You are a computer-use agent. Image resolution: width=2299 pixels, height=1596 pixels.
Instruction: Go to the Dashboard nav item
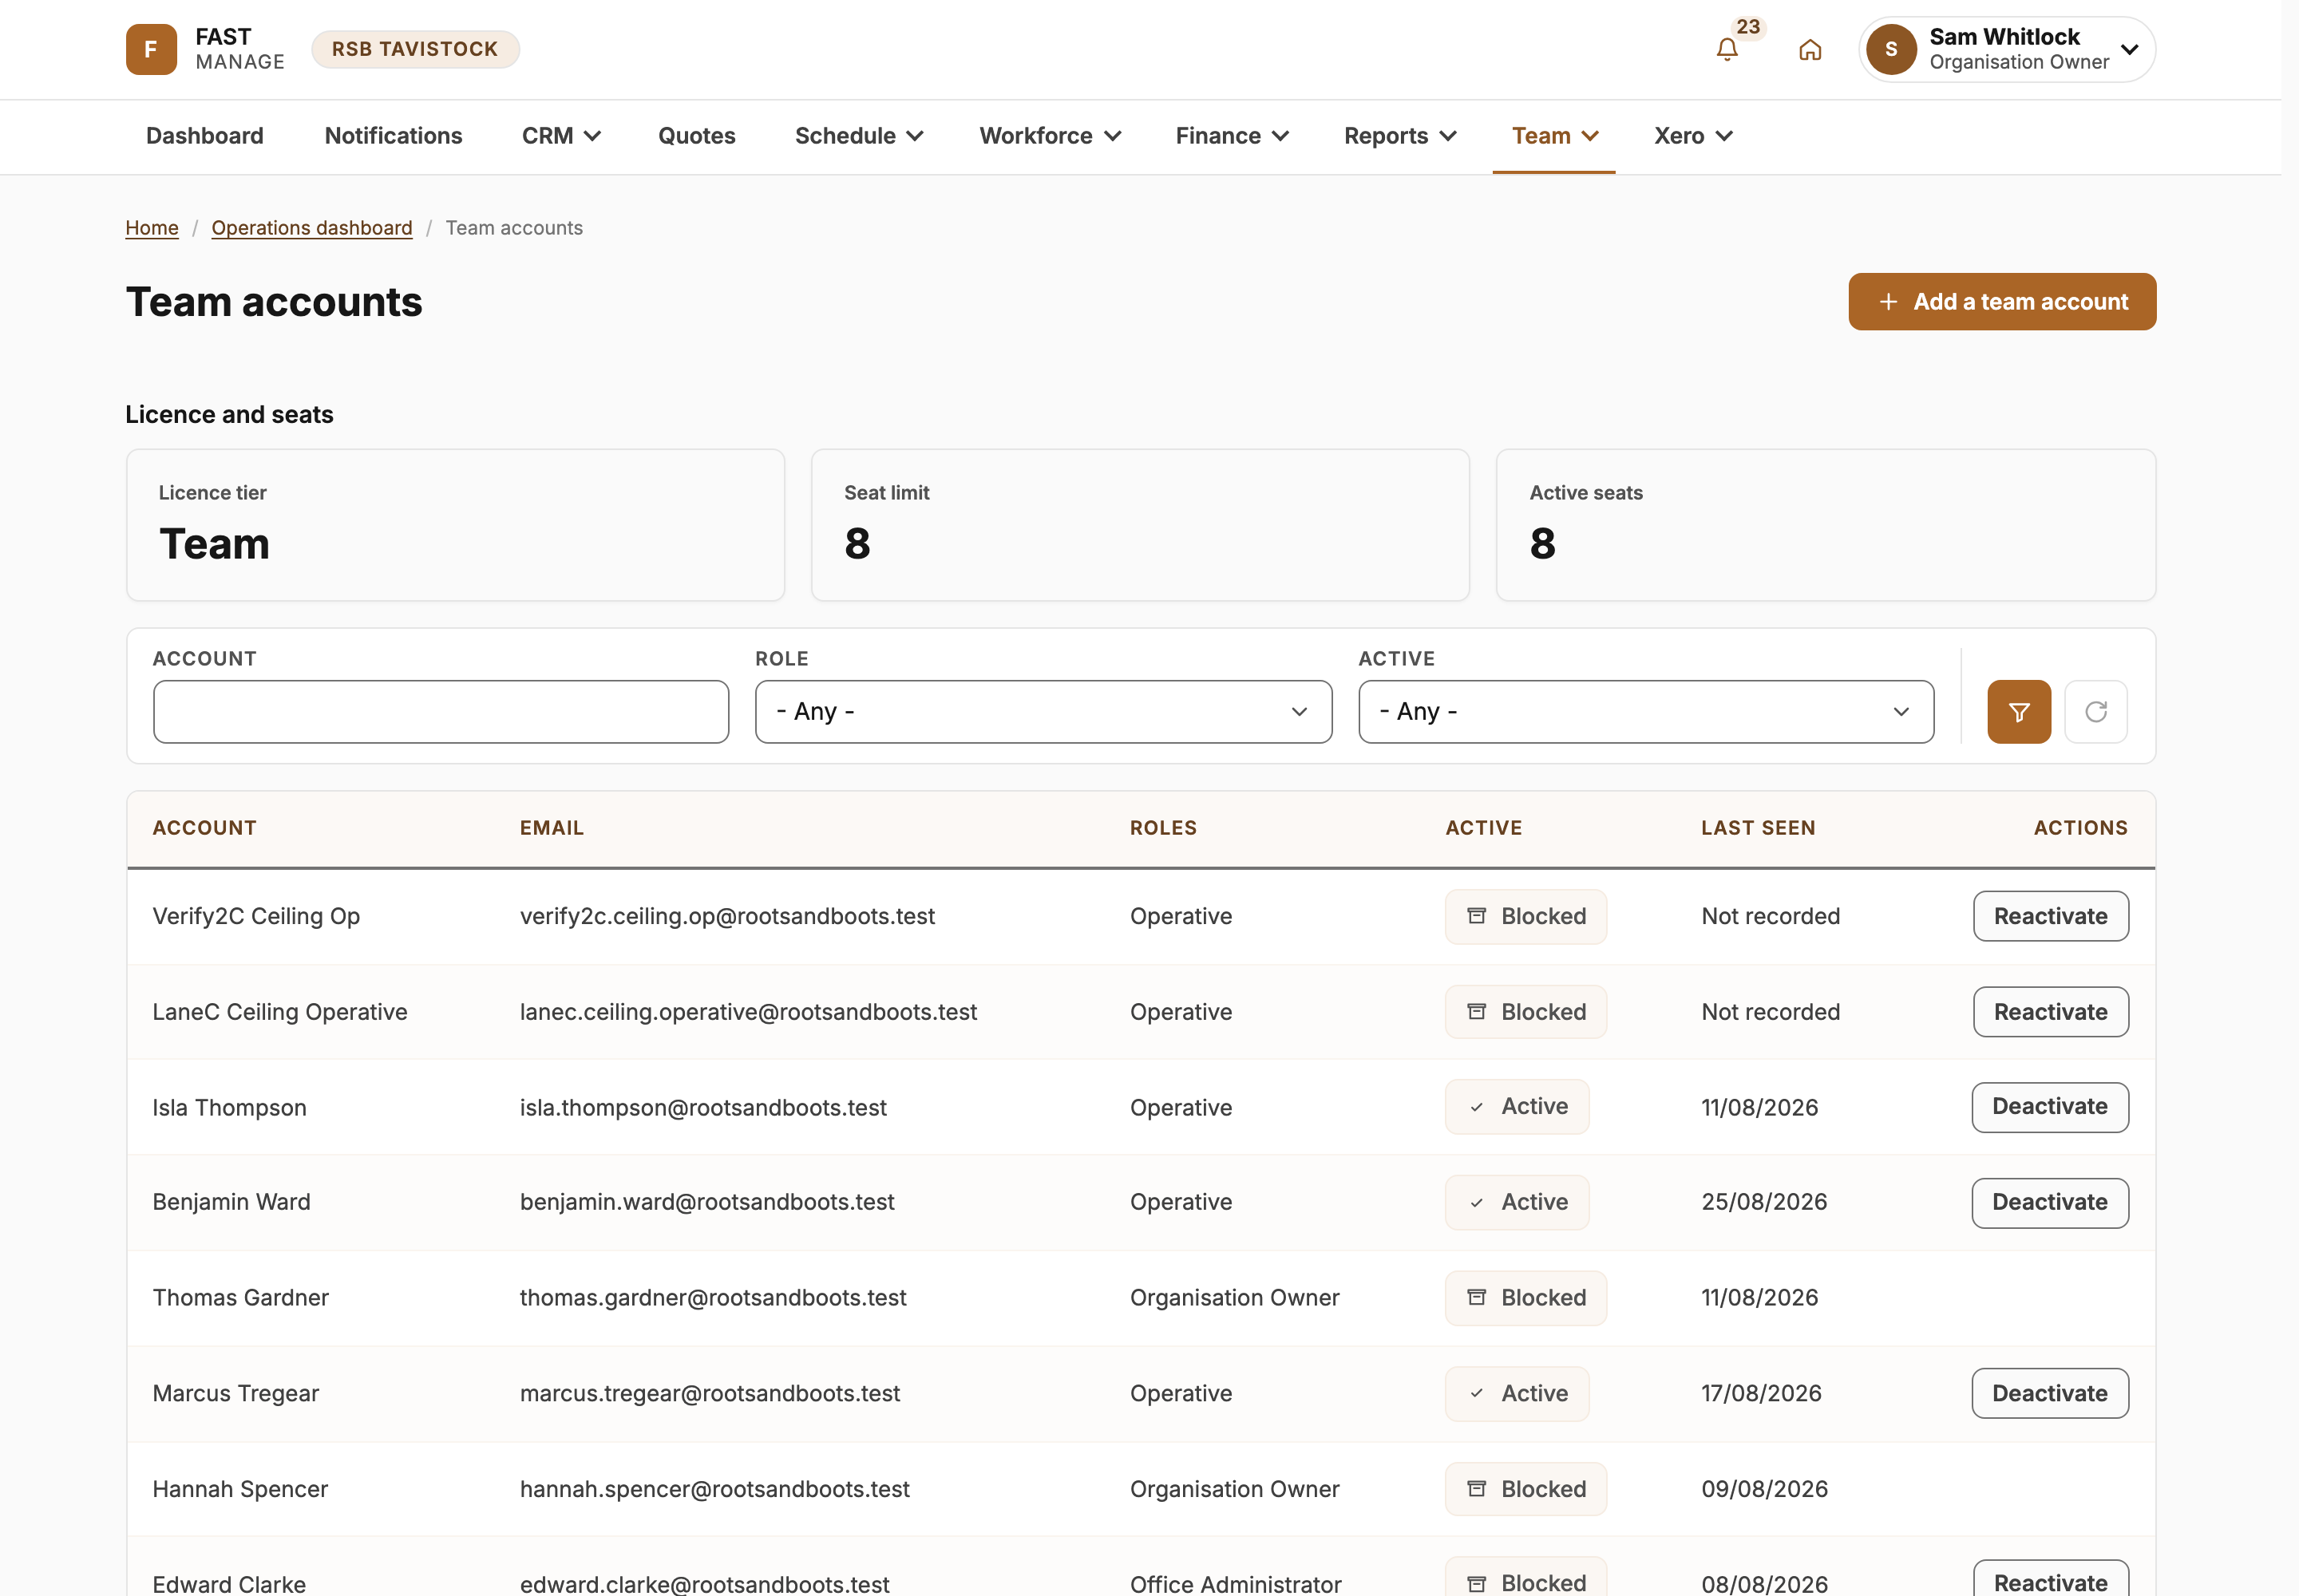pos(205,136)
